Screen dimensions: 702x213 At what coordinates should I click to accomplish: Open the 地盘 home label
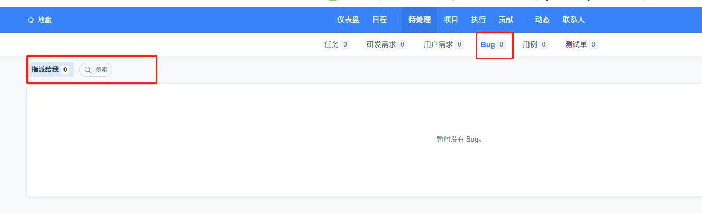click(x=45, y=20)
